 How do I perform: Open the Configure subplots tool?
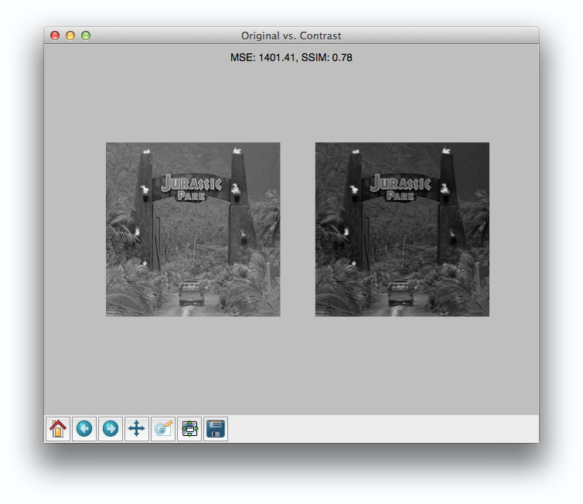[189, 429]
